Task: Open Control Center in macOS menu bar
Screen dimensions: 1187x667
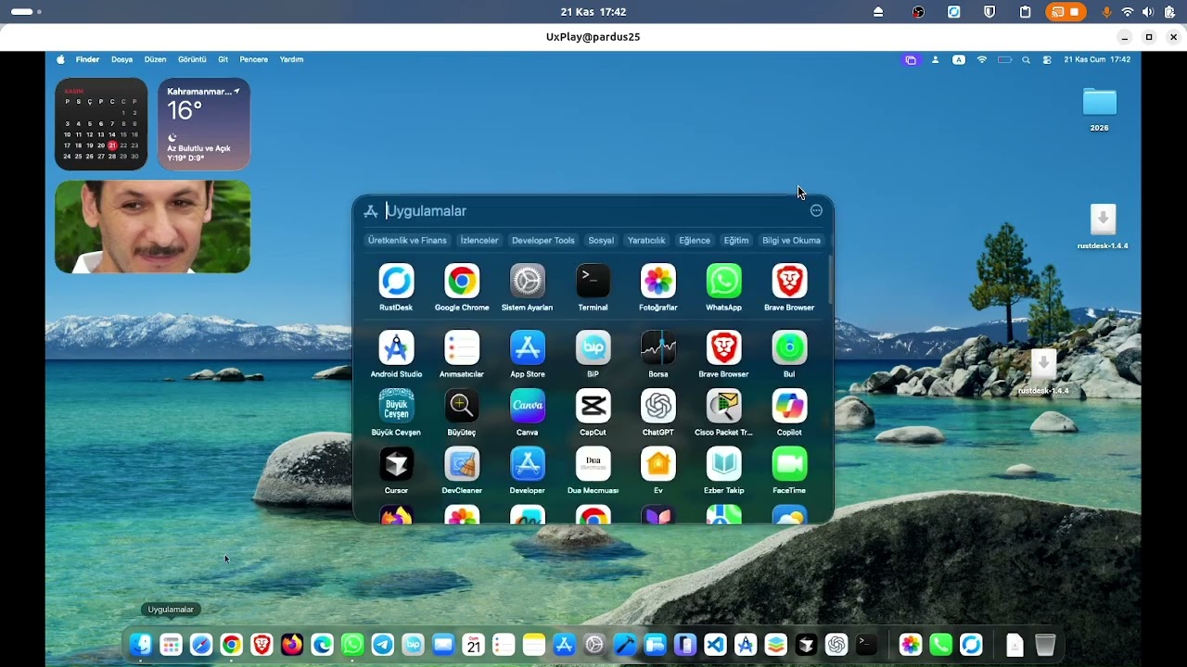Action: coord(1047,59)
